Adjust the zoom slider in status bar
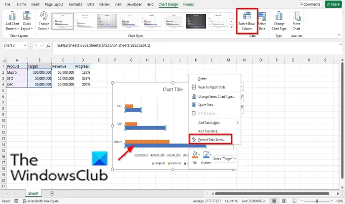 (x=317, y=201)
